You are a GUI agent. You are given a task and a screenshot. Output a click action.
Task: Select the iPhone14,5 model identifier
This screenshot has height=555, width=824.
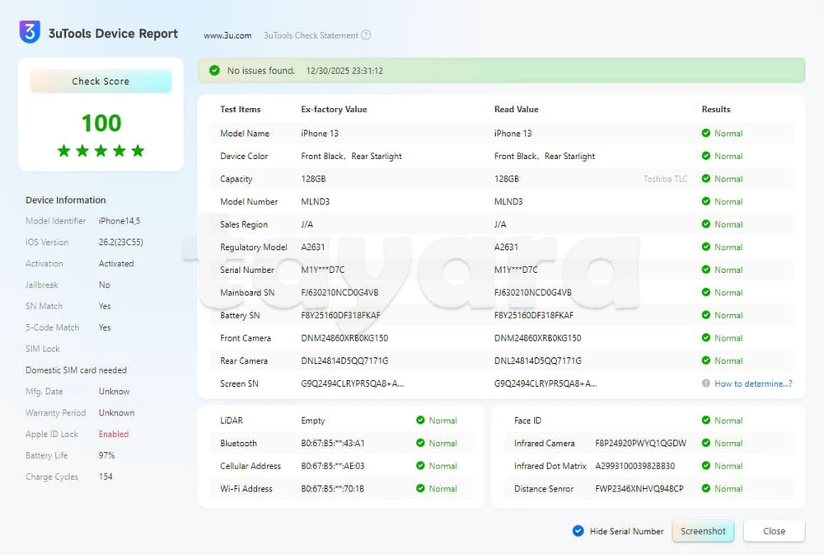click(x=119, y=221)
